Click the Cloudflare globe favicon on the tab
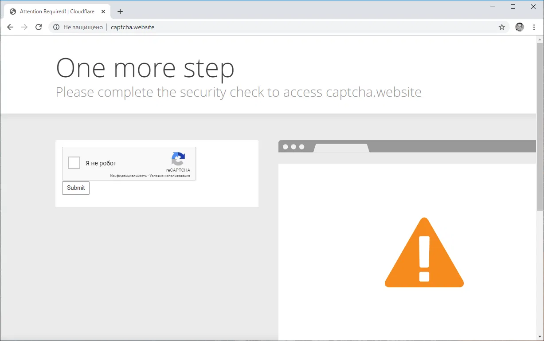This screenshot has height=341, width=544. pos(12,11)
